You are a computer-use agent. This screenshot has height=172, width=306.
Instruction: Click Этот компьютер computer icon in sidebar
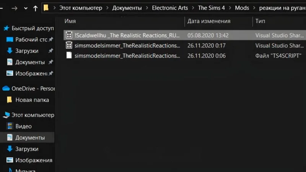point(7,115)
